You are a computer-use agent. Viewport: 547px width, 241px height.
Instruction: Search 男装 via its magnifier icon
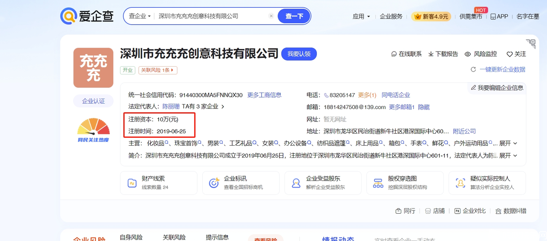click(x=221, y=143)
